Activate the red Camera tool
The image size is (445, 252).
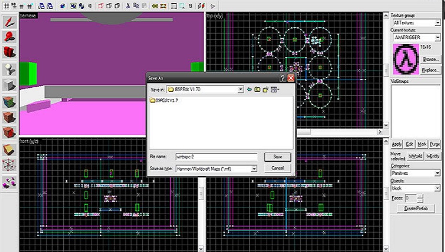point(9,52)
